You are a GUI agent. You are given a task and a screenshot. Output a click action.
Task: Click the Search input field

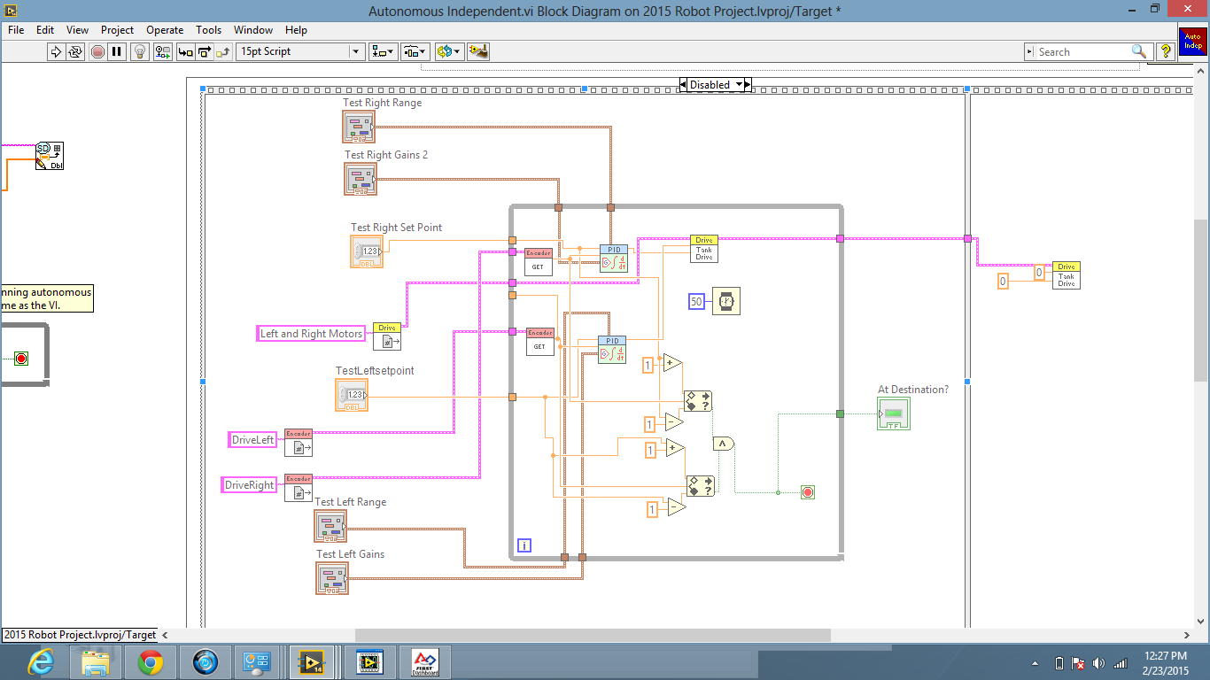(1082, 52)
